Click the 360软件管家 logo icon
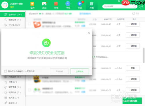Screen dimensions: 145x106 (x=5, y=5)
